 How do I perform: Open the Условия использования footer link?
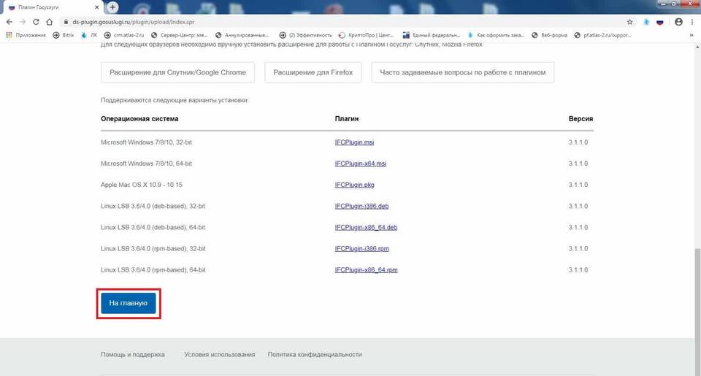[220, 355]
